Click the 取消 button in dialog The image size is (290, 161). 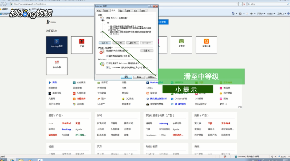pos(139,77)
